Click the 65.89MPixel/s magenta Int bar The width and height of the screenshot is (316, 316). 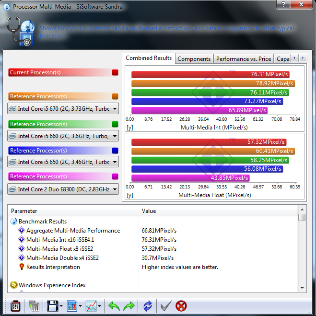199,110
